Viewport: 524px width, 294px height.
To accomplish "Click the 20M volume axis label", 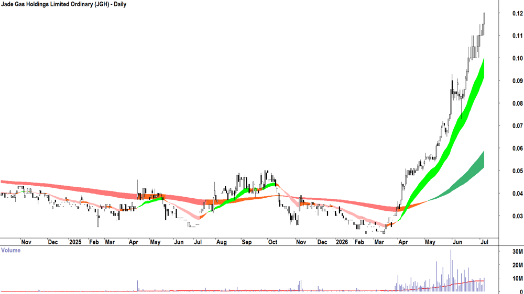I will (x=517, y=265).
